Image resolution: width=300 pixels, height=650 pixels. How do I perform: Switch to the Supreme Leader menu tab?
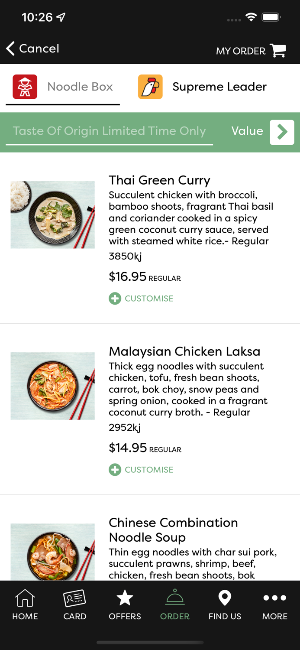(x=219, y=87)
